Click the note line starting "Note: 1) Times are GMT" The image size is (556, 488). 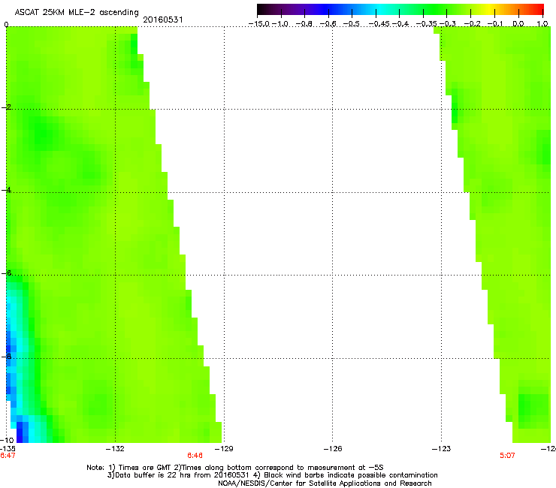pyautogui.click(x=234, y=468)
